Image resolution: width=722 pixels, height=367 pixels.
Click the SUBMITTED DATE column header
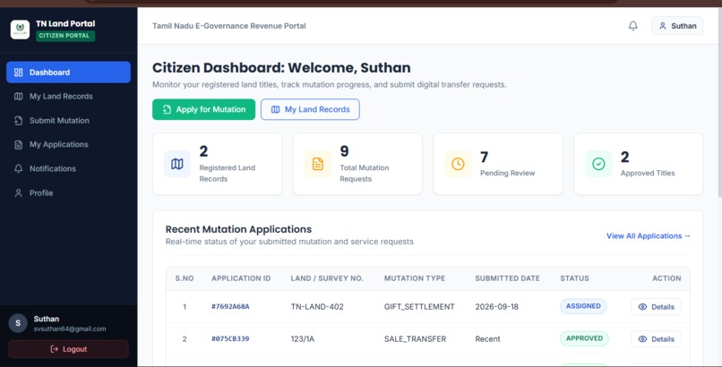507,278
